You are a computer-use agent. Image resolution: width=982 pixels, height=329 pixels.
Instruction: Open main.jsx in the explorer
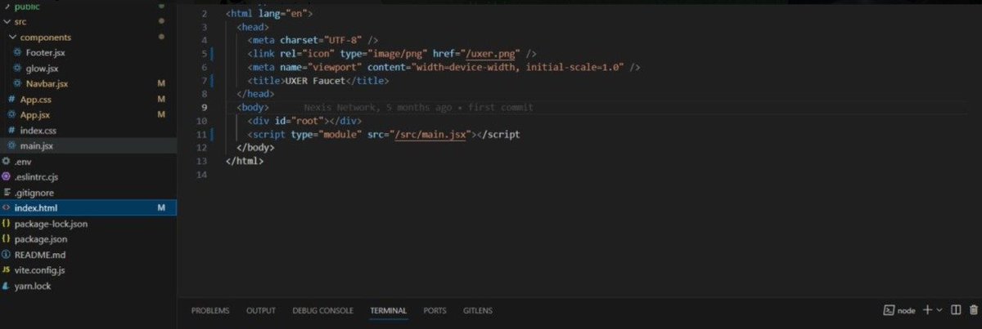click(x=88, y=145)
